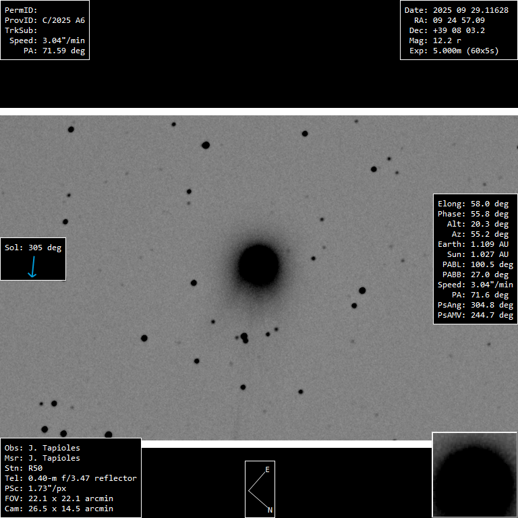Click the Tel 0.40-m f/3.47 reflector line
518x518 pixels.
[70, 478]
